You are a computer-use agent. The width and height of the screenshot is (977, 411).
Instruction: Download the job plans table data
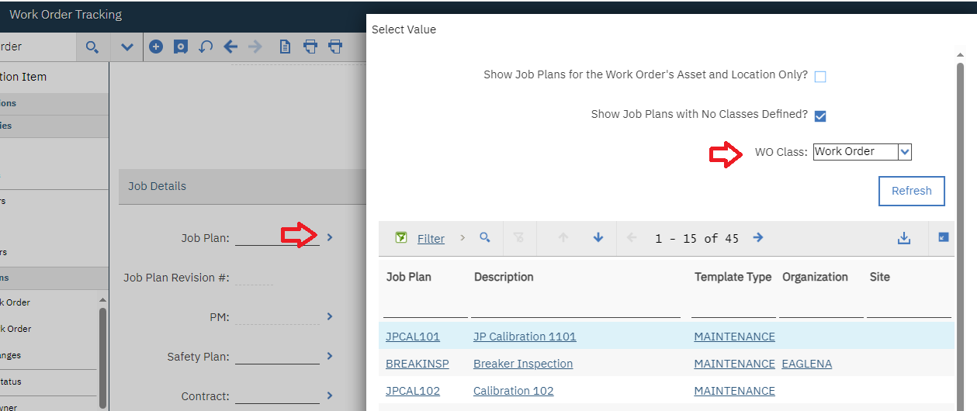pos(903,238)
